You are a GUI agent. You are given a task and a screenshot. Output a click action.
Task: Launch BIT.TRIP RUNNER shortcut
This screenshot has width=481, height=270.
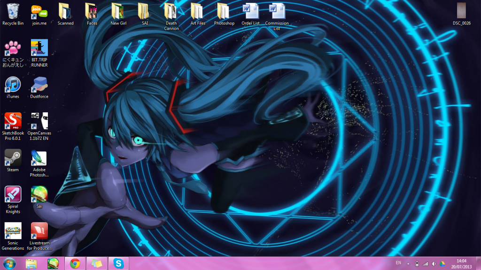click(39, 54)
